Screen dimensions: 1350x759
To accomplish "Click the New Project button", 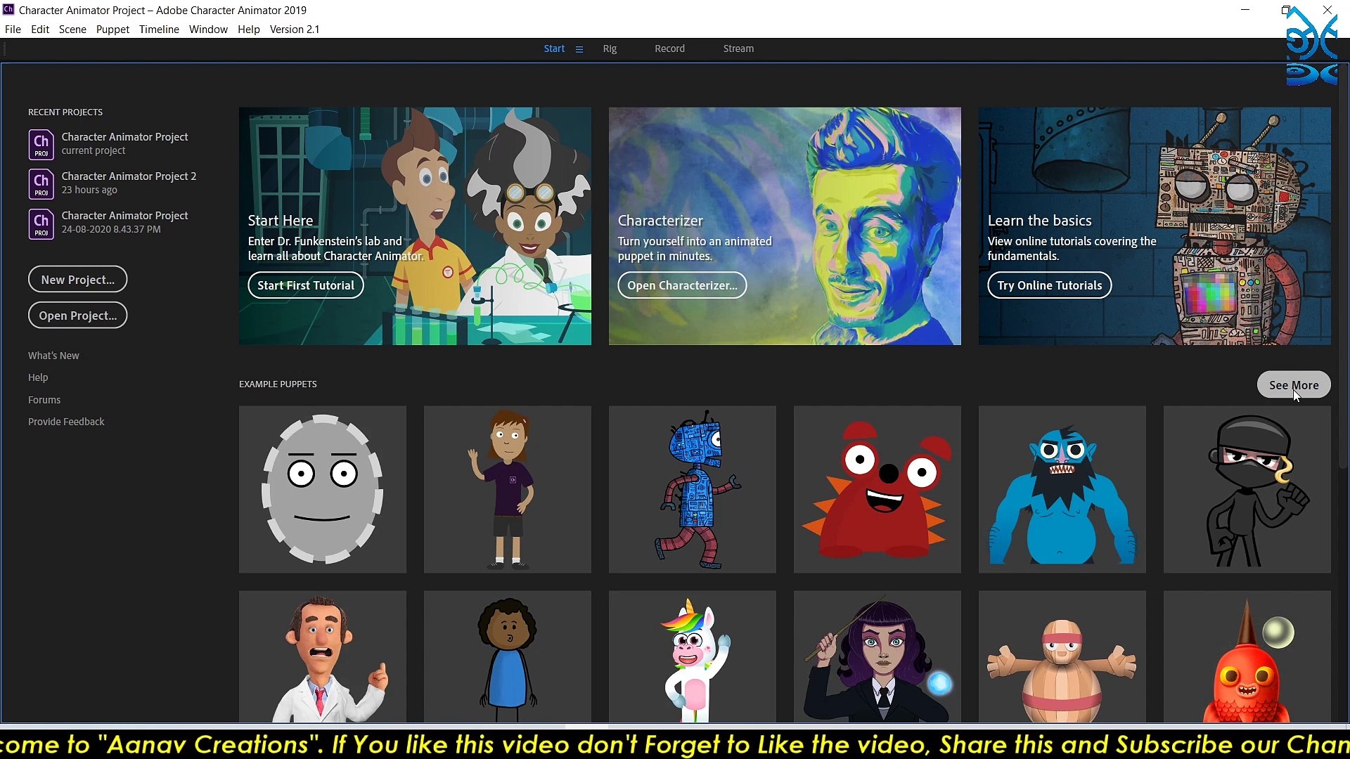I will (77, 280).
